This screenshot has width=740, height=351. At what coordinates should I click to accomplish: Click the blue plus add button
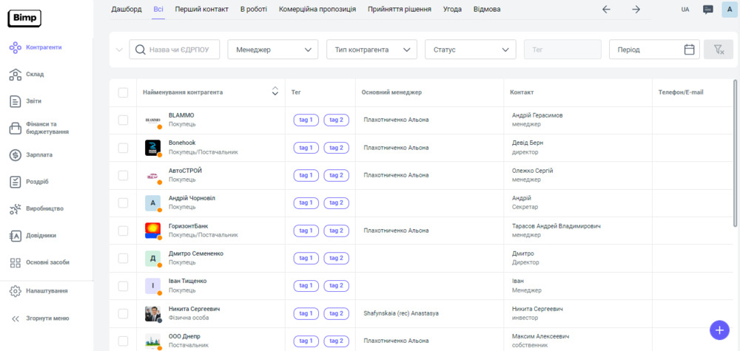point(719,330)
